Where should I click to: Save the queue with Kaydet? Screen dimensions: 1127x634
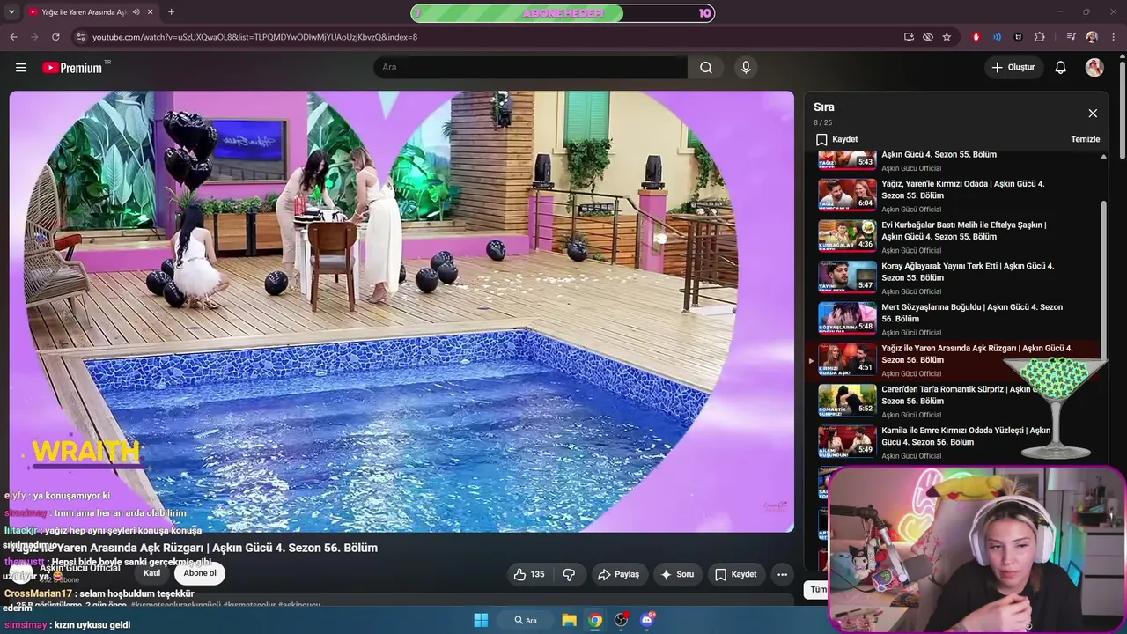[836, 139]
